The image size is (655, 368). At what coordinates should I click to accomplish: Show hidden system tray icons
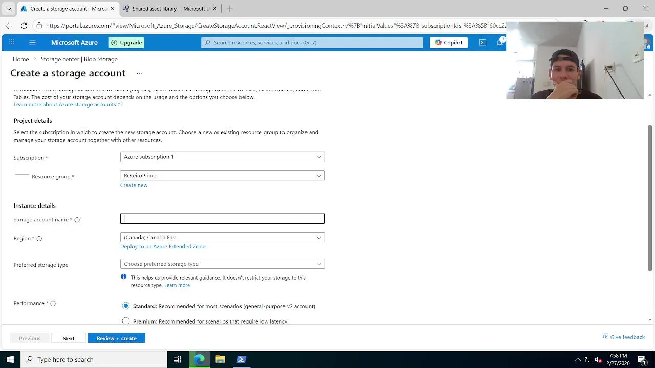[578, 359]
